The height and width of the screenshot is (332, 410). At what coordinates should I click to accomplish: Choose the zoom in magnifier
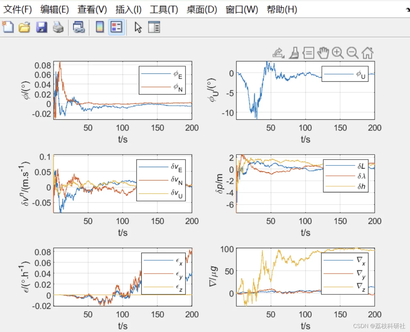coord(338,53)
